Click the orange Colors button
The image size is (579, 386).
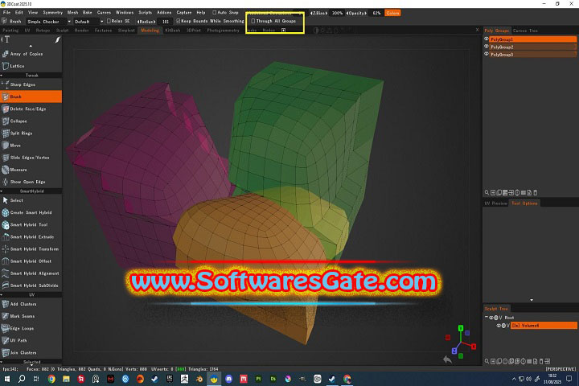392,13
